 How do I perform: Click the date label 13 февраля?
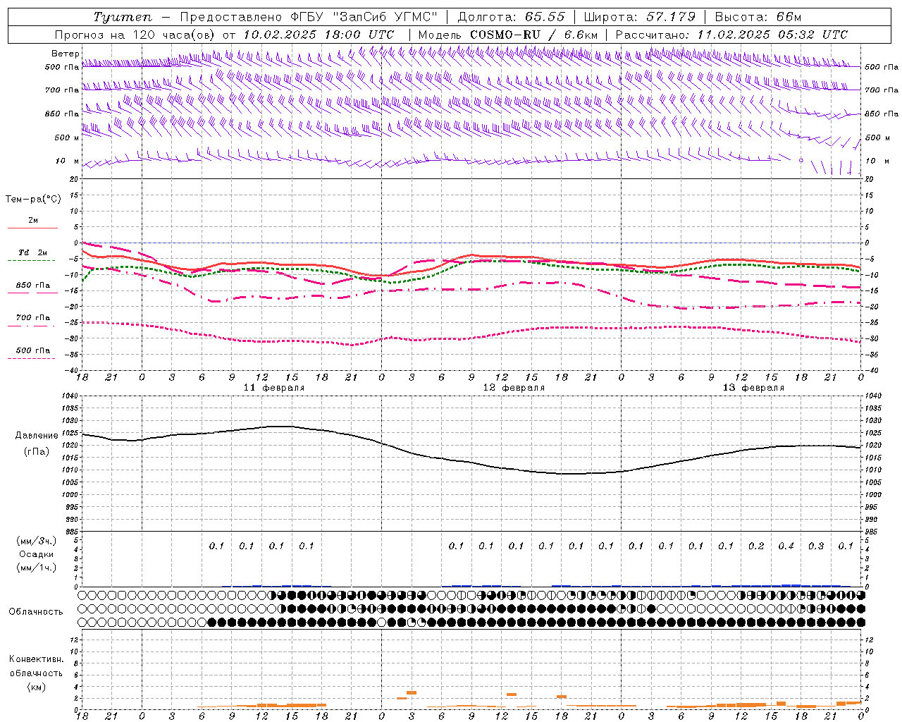[753, 388]
